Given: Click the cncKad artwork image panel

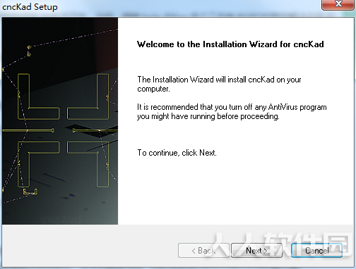Looking at the screenshot, I should tap(60, 121).
